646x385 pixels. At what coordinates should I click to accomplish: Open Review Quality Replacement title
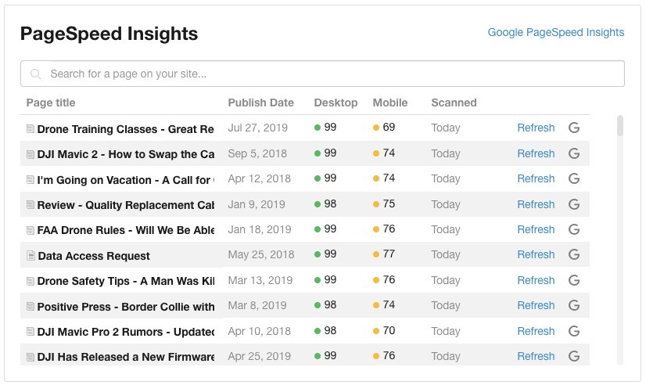click(x=126, y=205)
